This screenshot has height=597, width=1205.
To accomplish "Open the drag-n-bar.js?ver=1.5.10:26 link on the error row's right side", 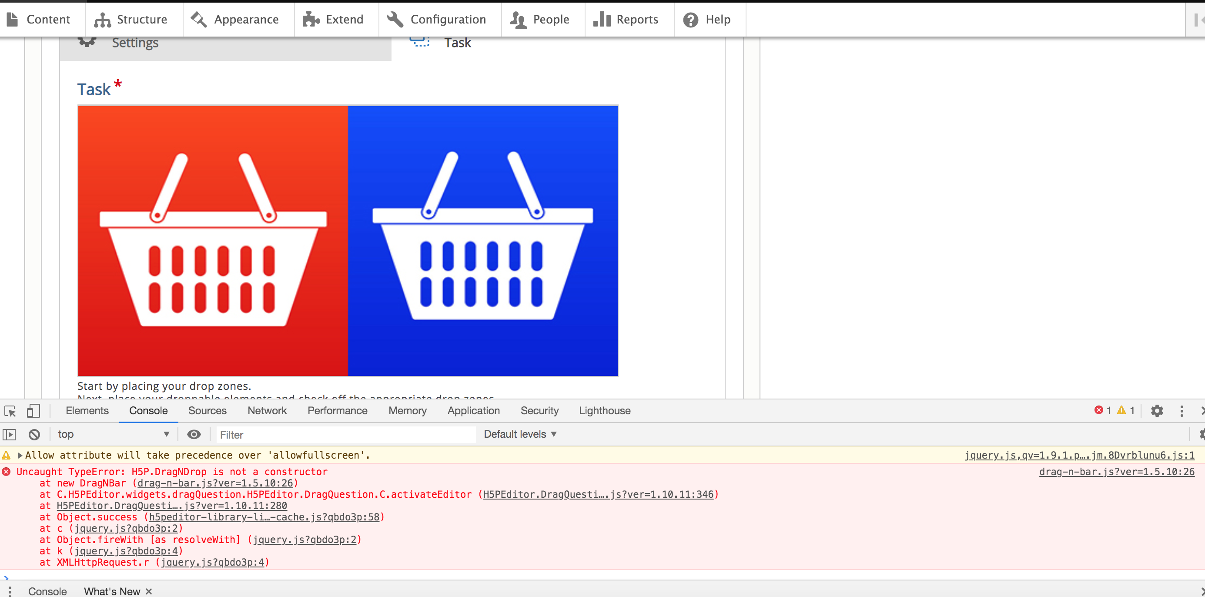I will tap(1117, 472).
